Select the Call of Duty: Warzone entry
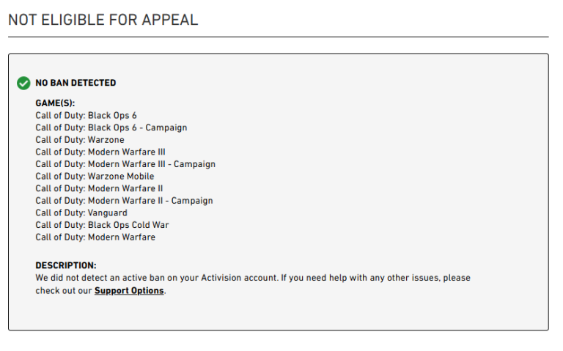 (80, 140)
